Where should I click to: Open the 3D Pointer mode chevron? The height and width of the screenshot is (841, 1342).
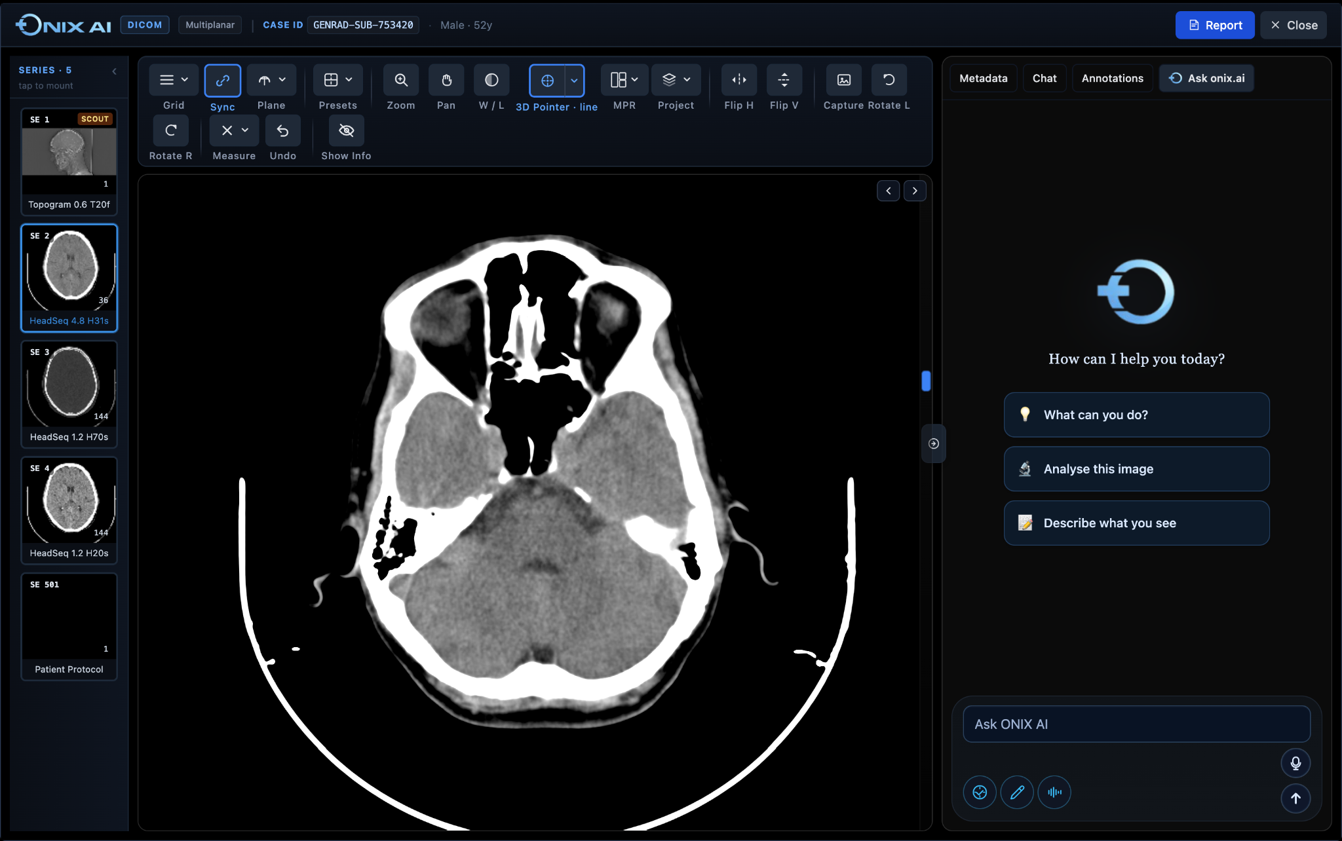[575, 81]
